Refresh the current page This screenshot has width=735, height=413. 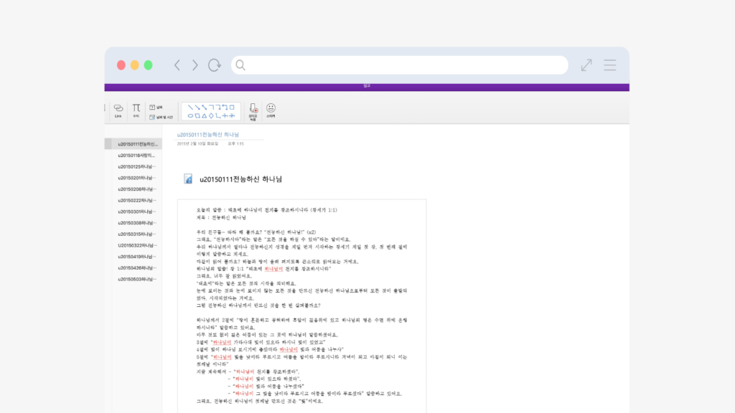pyautogui.click(x=214, y=65)
